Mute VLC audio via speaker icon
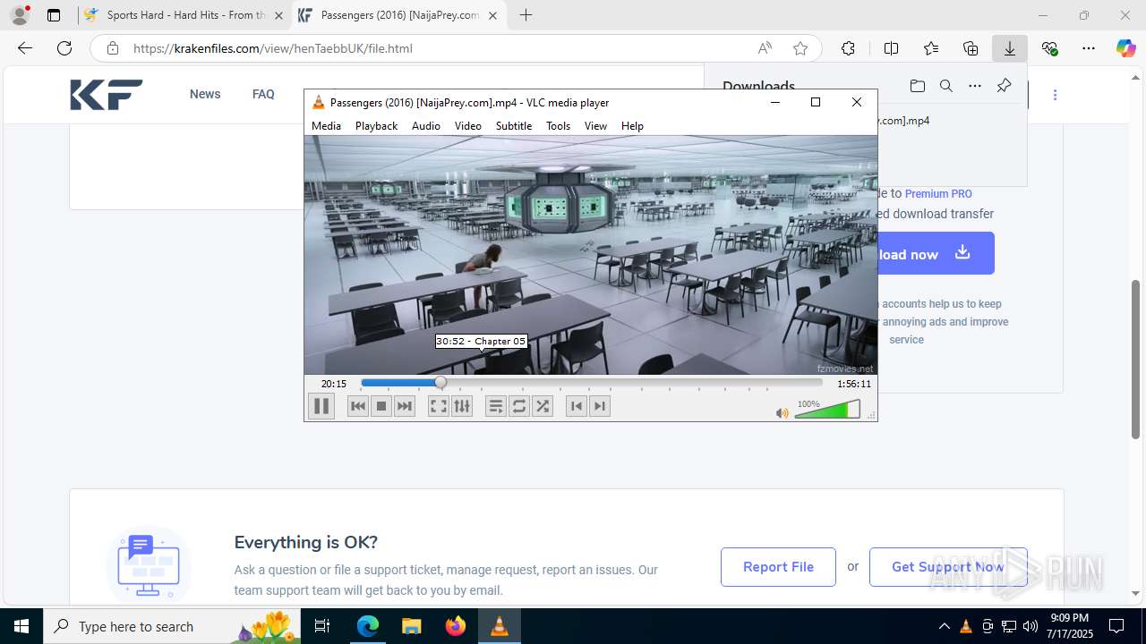This screenshot has width=1146, height=644. point(782,412)
